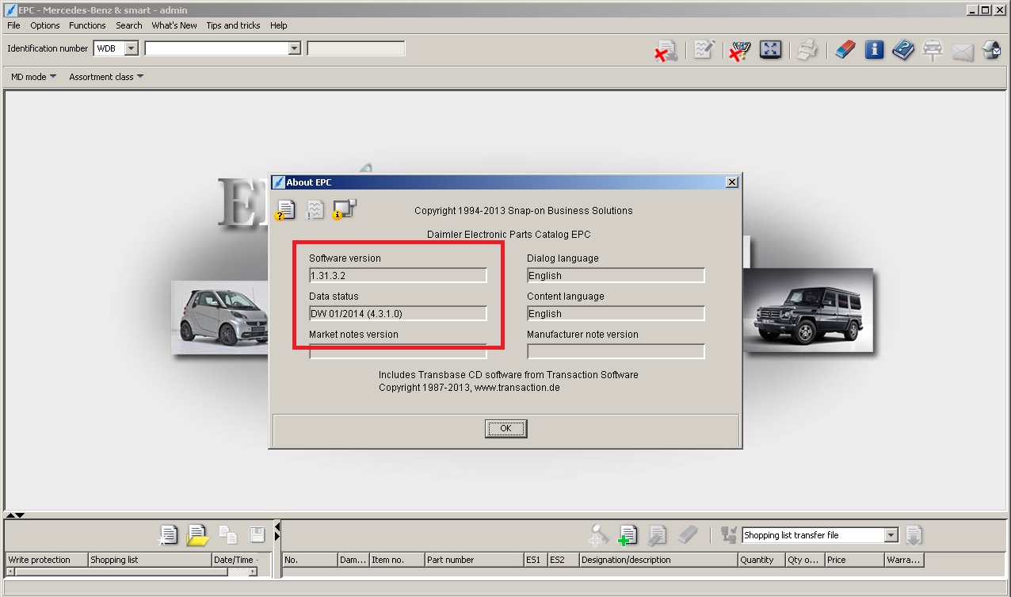1011x597 pixels.
Task: Expand the Shopping list transfer file dropdown
Action: coord(891,535)
